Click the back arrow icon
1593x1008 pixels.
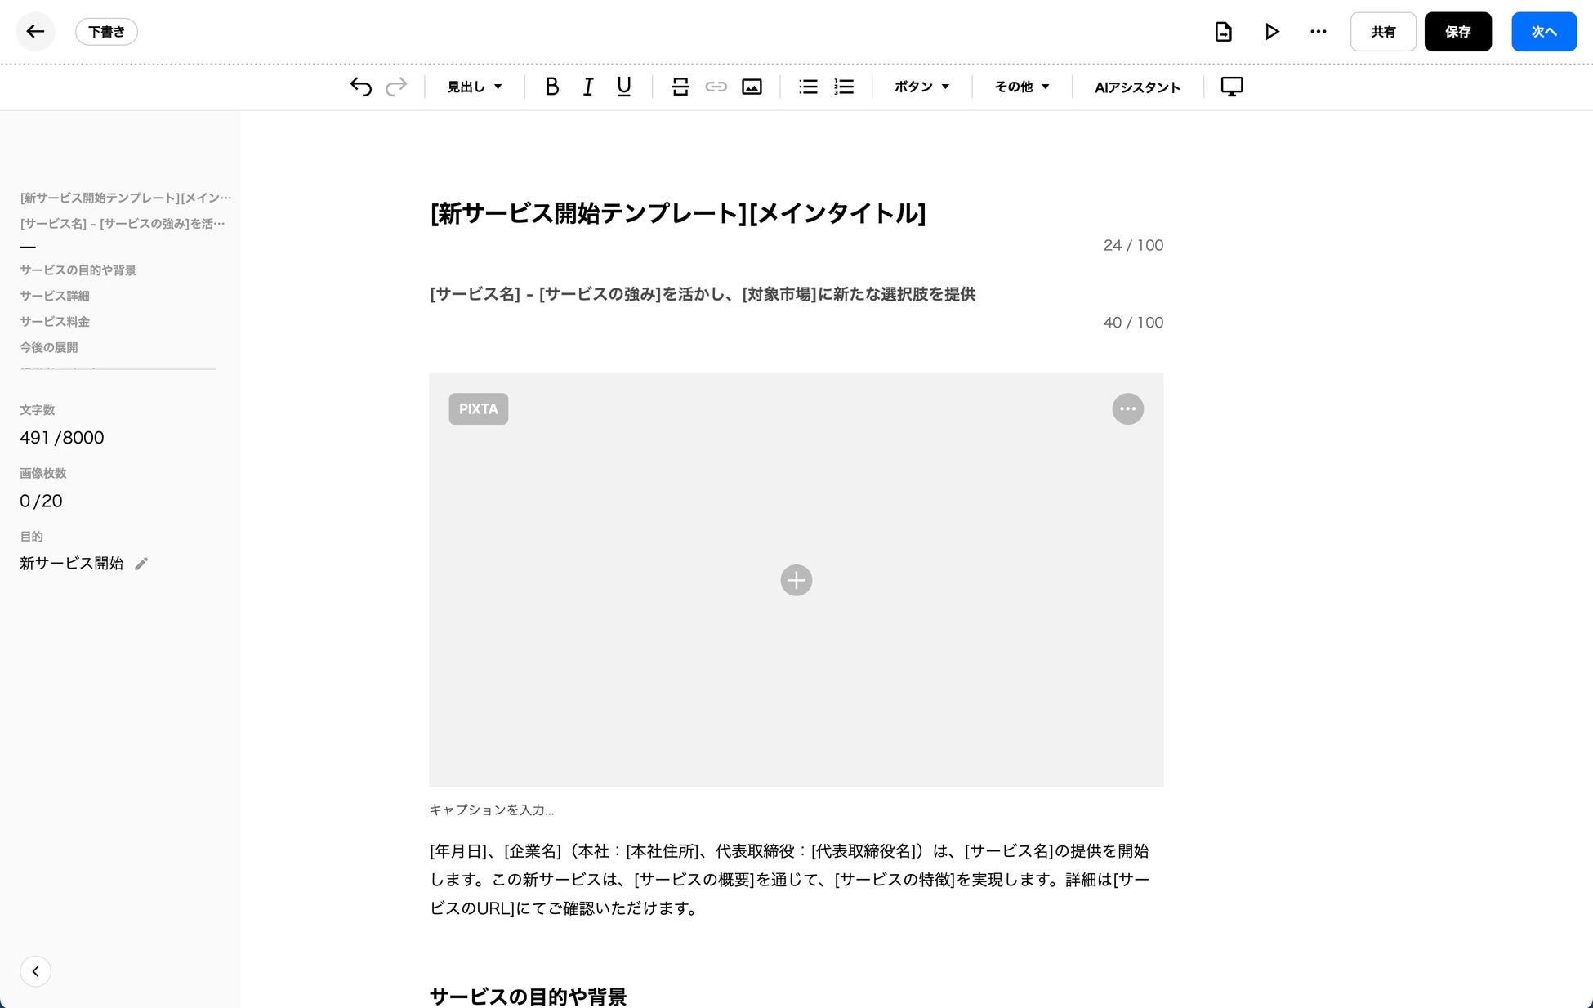click(x=35, y=32)
